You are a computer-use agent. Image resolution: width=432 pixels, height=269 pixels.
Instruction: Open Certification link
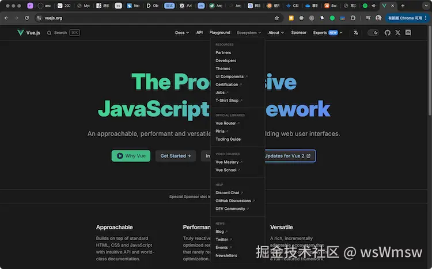pyautogui.click(x=228, y=84)
